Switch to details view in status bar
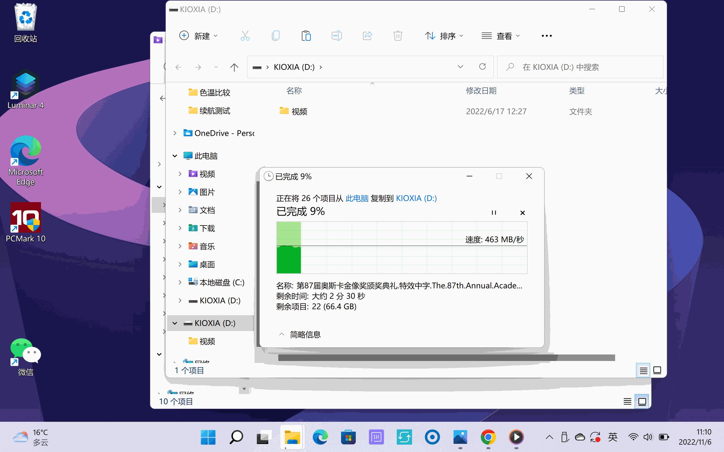 (x=644, y=370)
